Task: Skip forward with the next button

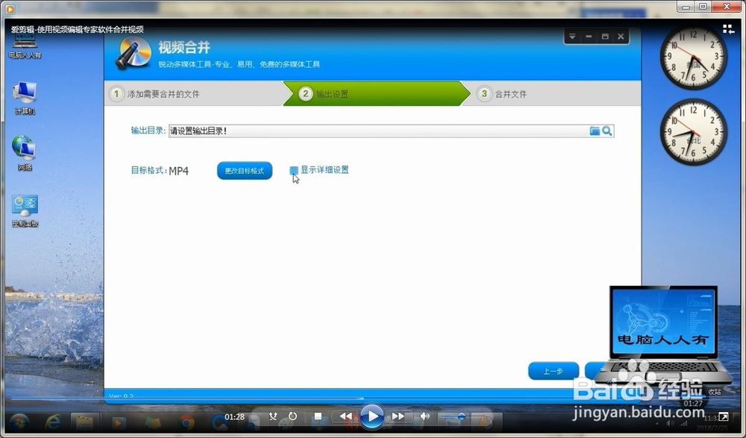Action: 398,416
